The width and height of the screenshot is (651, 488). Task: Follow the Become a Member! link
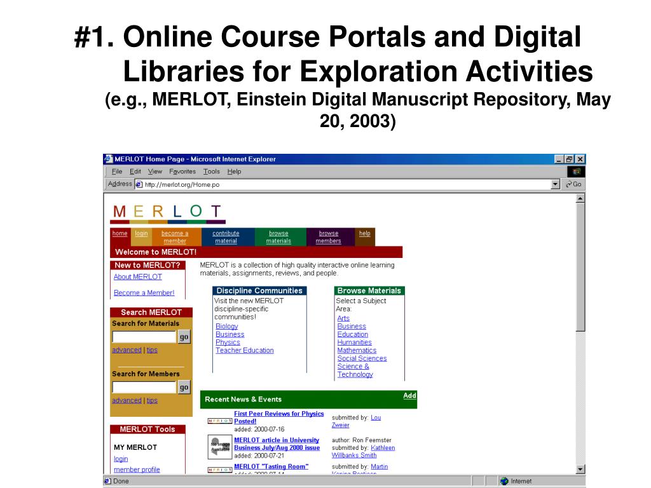(x=144, y=292)
